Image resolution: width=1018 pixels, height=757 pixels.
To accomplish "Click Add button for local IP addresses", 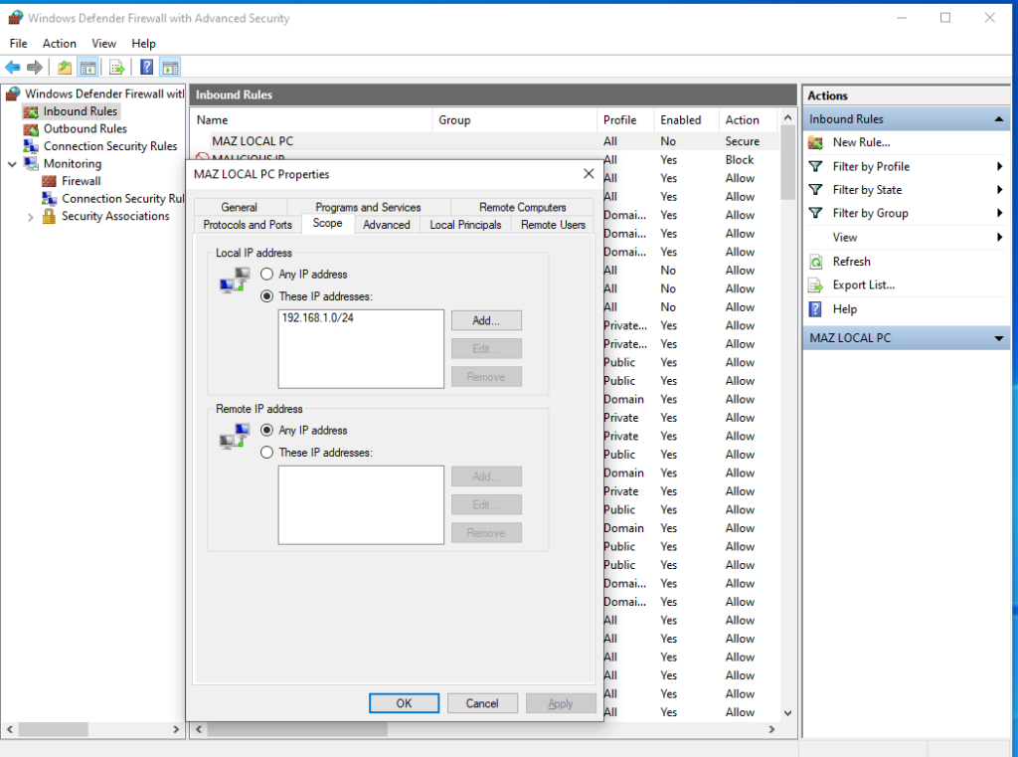I will pyautogui.click(x=486, y=320).
